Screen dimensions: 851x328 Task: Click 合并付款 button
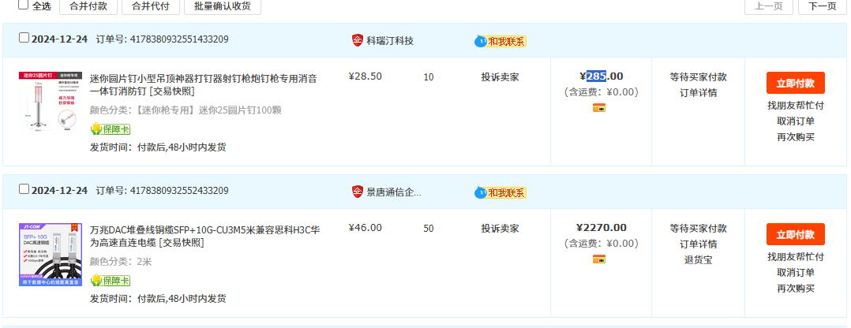88,6
